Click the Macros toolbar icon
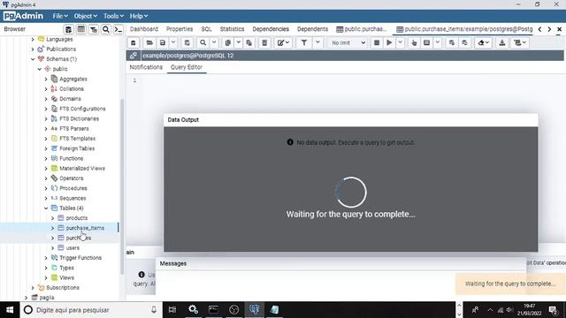The height and width of the screenshot is (318, 566). click(520, 43)
